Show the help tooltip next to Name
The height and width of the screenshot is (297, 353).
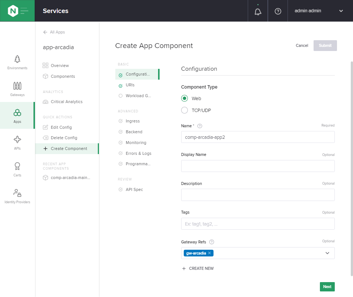200,126
